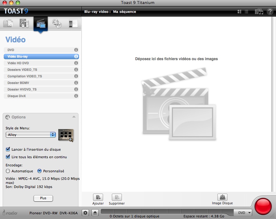Screen dimensions: 276x219
Task: Select Vidéo HD DVD project format
Action: tap(41, 63)
